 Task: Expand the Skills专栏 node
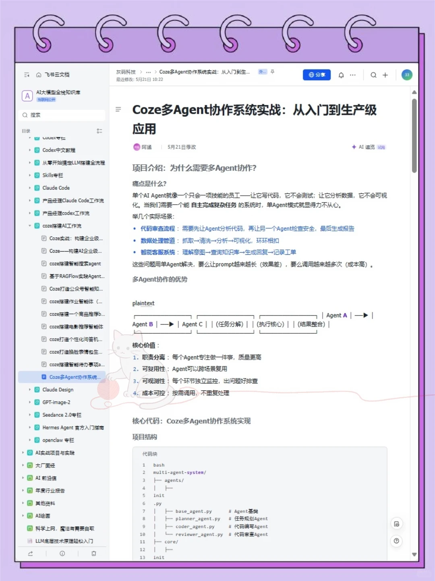(x=29, y=175)
